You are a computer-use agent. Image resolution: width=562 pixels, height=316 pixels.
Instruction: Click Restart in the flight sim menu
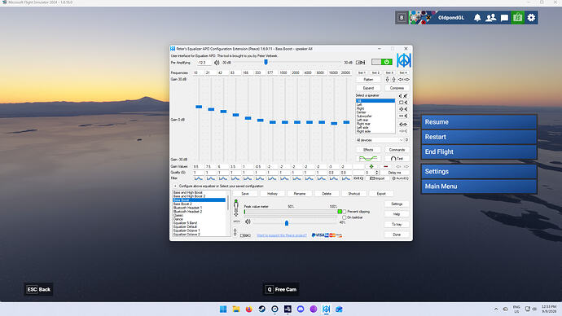click(x=479, y=137)
